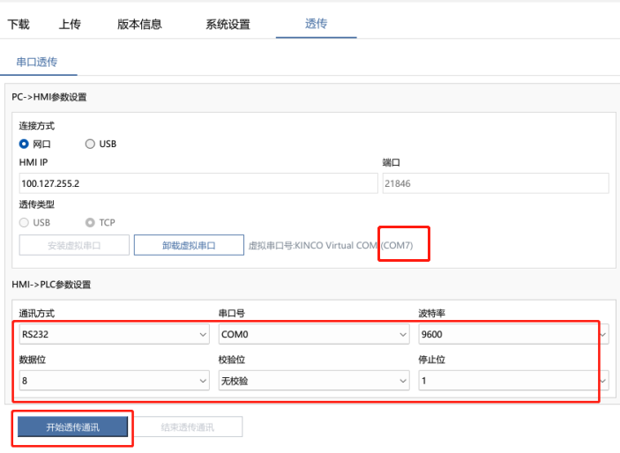Expand the 数据位 dropdown
This screenshot has width=620, height=453.
pos(115,381)
